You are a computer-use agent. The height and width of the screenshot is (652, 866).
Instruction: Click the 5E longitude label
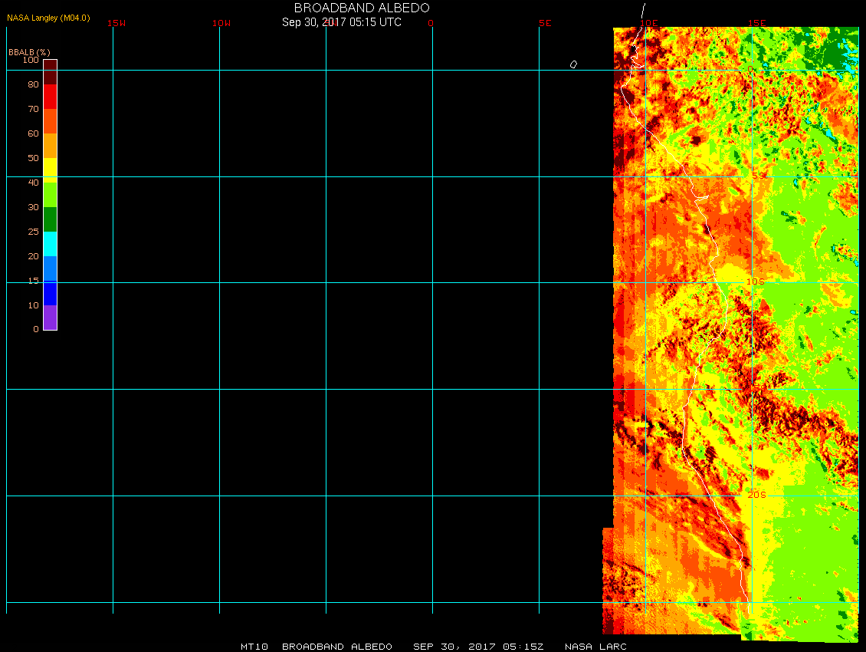pos(545,23)
